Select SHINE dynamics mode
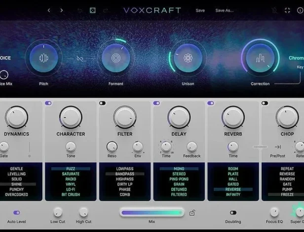304x232 pixels. point(16,184)
